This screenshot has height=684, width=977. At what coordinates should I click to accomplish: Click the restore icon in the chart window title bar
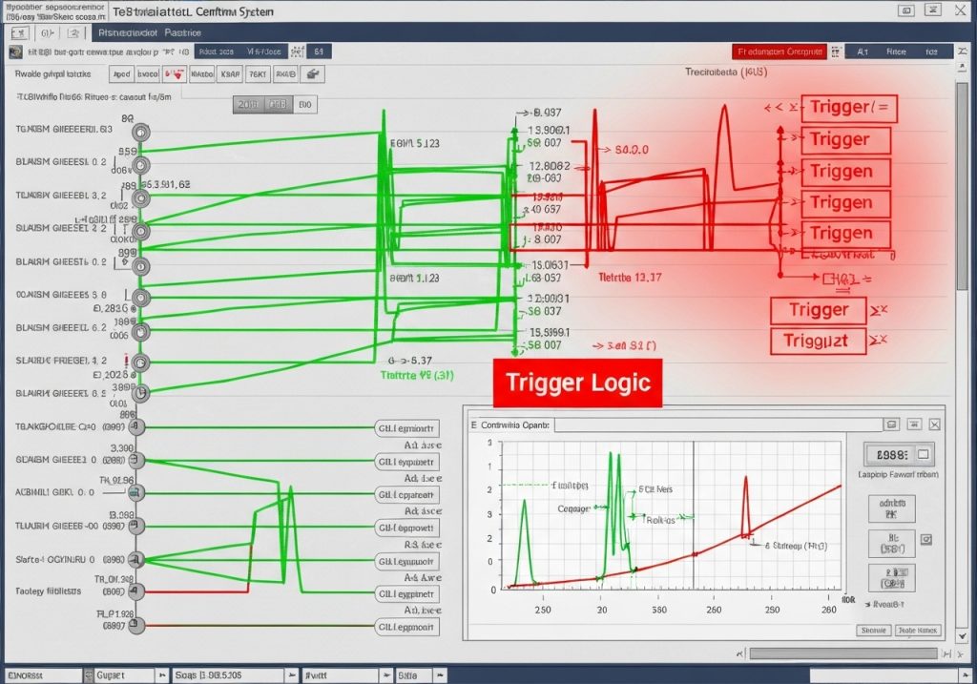click(x=891, y=424)
